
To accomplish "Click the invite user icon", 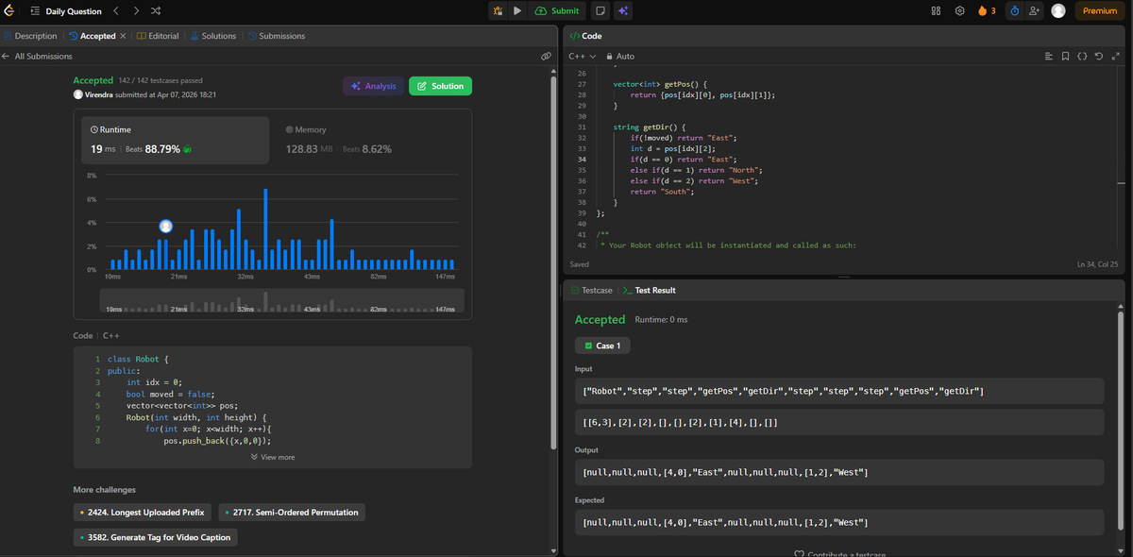I will 1035,11.
